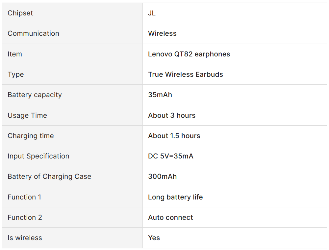Select the Is wireless Yes value

pos(154,238)
